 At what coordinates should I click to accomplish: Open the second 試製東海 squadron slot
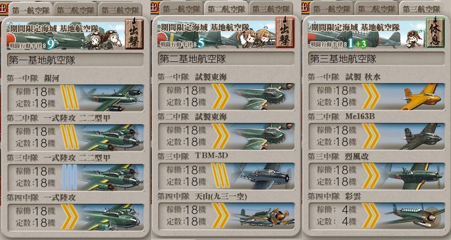(x=226, y=137)
